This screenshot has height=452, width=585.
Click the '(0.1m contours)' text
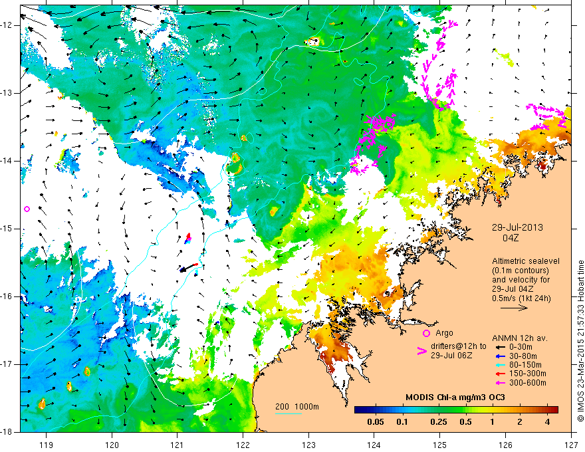(520, 271)
